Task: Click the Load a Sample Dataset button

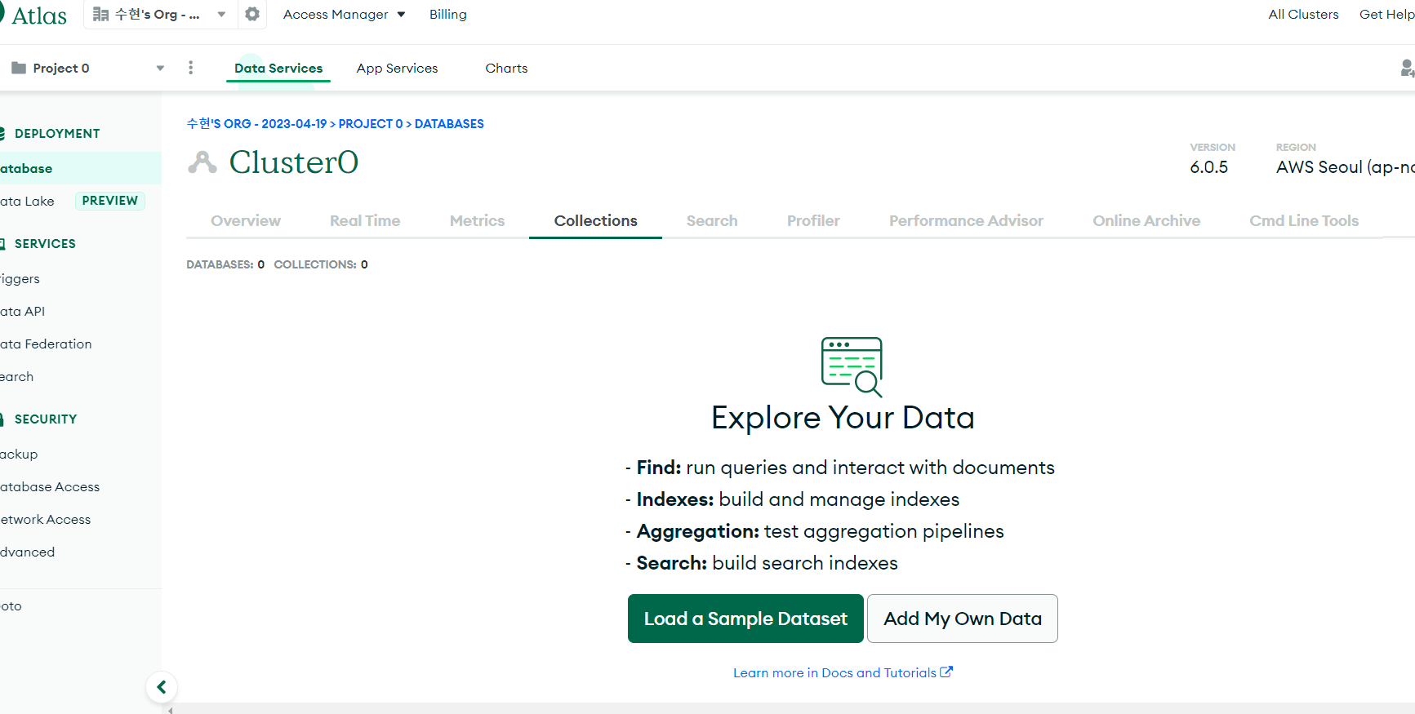Action: [x=745, y=619]
